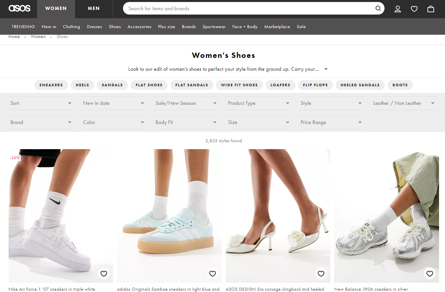Click the Nike Air Force 1 '07 product title

52,289
